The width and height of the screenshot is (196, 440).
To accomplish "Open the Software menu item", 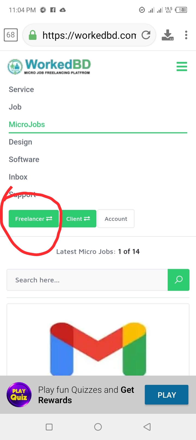I will click(24, 159).
